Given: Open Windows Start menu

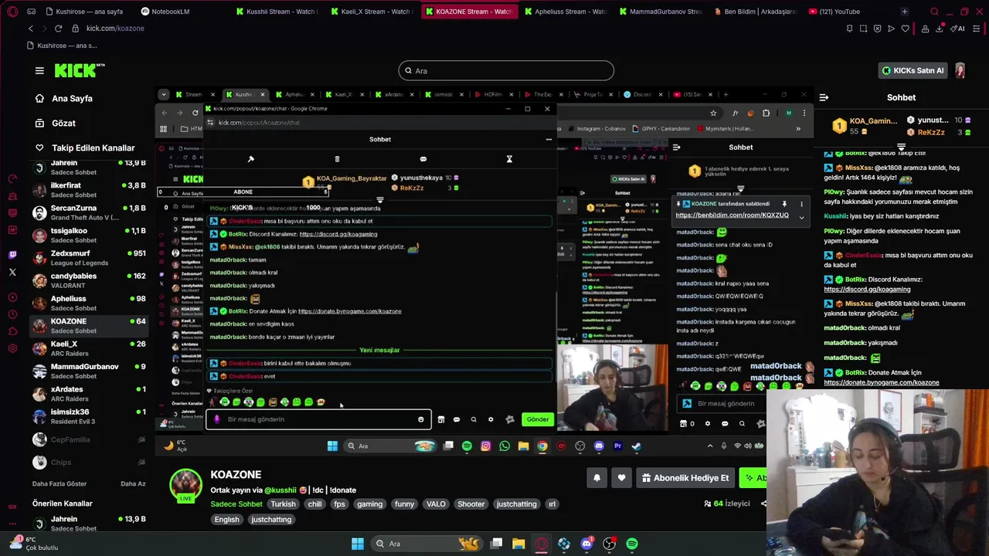Looking at the screenshot, I should click(358, 544).
